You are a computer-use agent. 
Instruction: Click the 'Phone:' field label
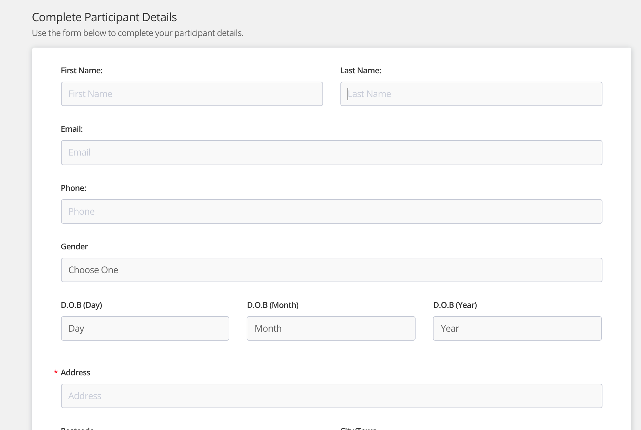(73, 188)
